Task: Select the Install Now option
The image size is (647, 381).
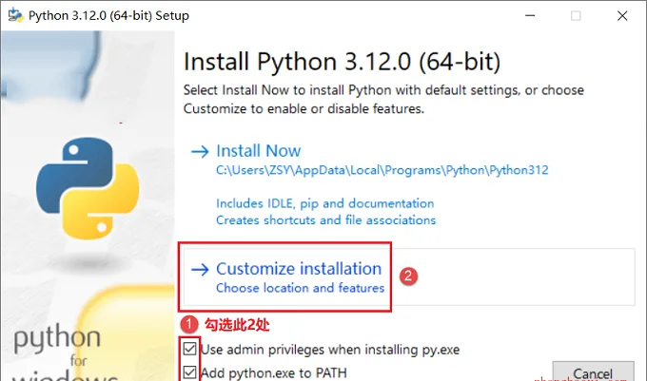Action: pos(258,151)
